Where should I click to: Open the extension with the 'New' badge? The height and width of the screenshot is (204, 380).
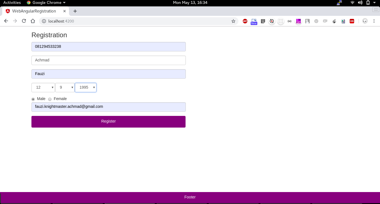(x=254, y=21)
